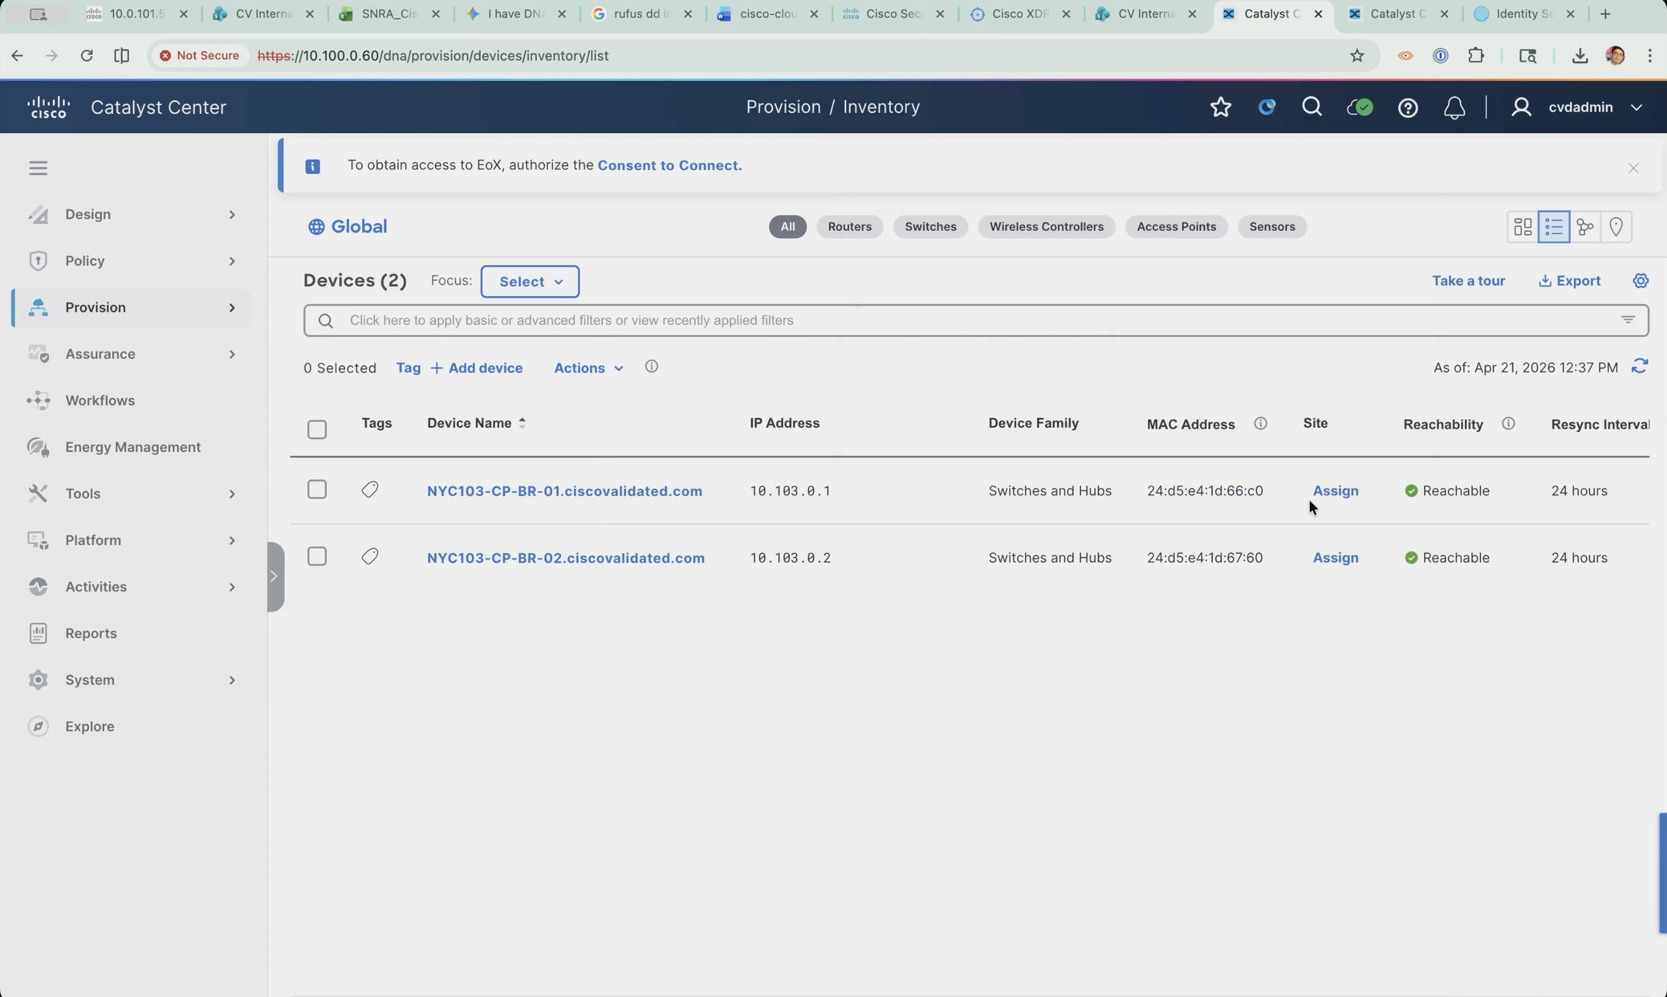Expand the collapsed side panel handle
The image size is (1667, 997).
(275, 577)
